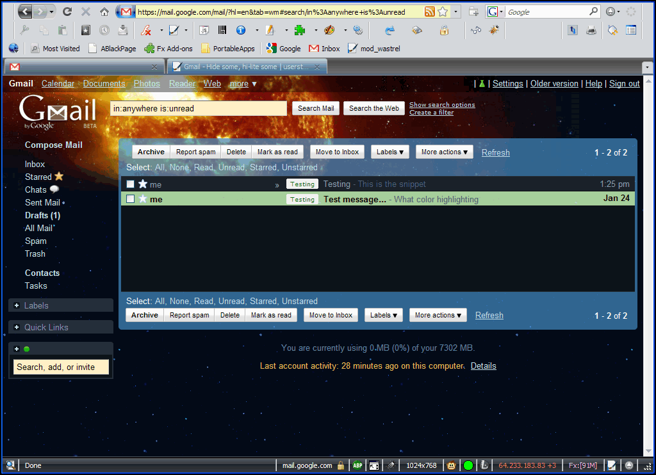The width and height of the screenshot is (656, 475).
Task: Open the Downloads toolbar icon
Action: point(122,30)
